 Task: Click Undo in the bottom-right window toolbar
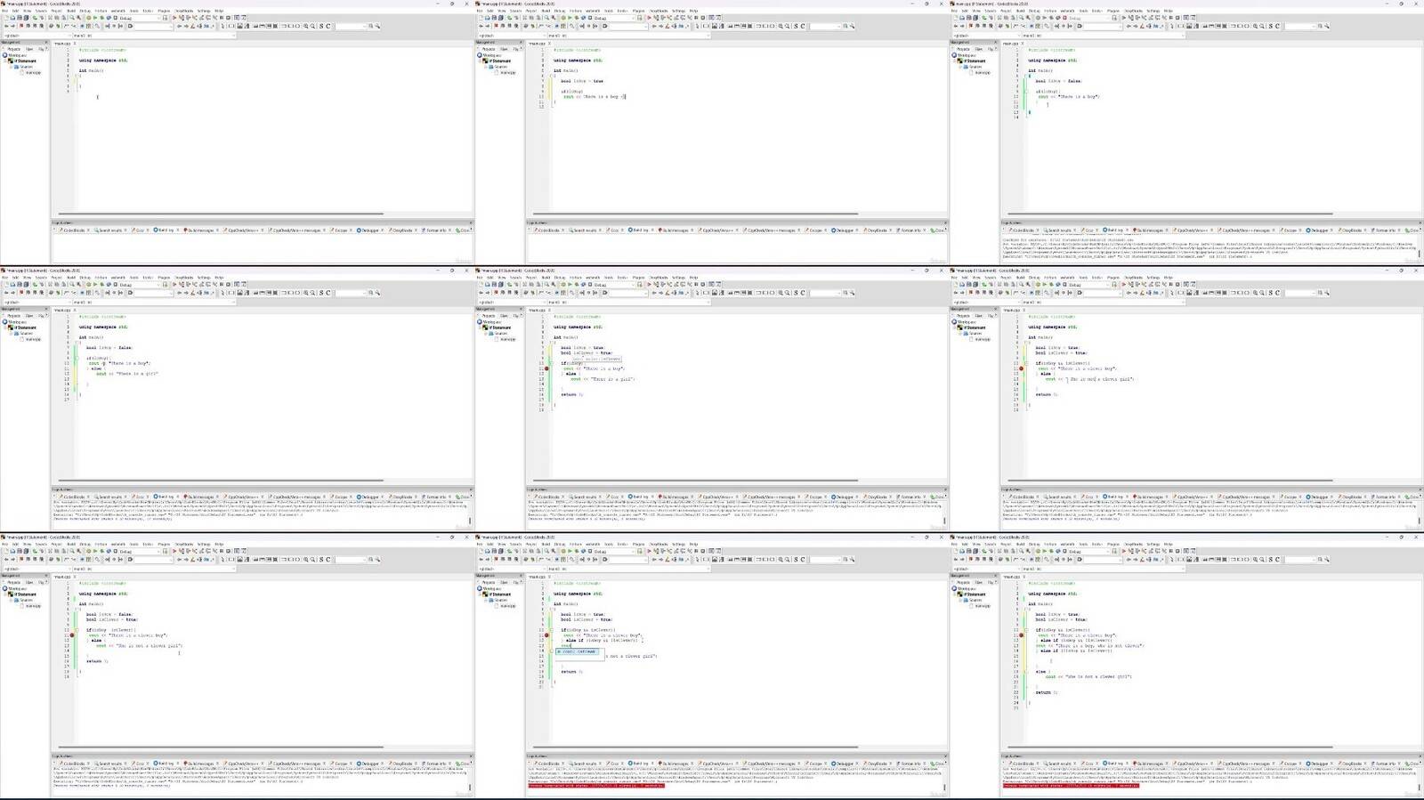[983, 552]
